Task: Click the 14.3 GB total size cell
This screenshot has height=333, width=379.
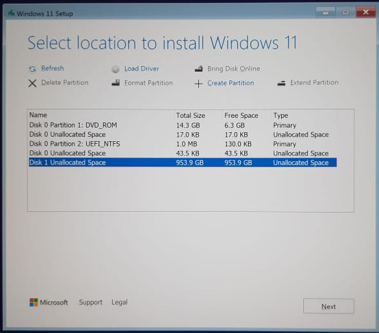Action: pos(188,126)
